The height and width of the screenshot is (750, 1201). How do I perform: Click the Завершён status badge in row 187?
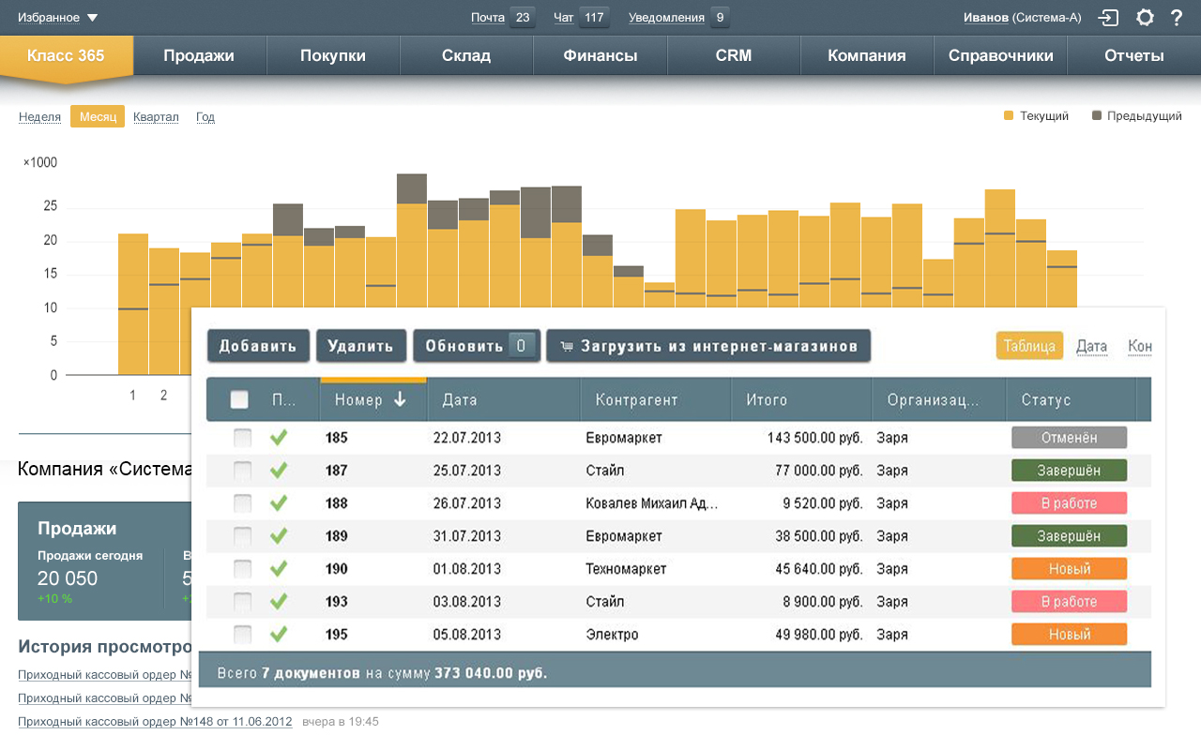coord(1069,471)
